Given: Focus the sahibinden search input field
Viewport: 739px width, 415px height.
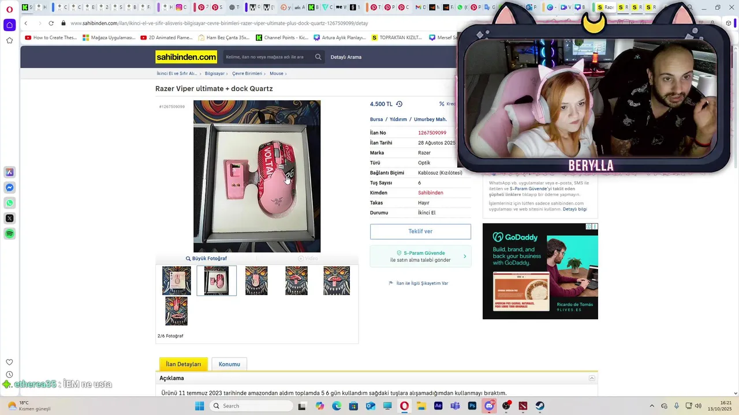Looking at the screenshot, I should 268,57.
